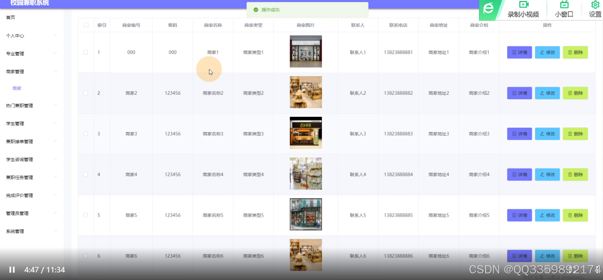Click the 校园兼职系统 title
Screen dimensions: 603x280
pyautogui.click(x=30, y=3)
